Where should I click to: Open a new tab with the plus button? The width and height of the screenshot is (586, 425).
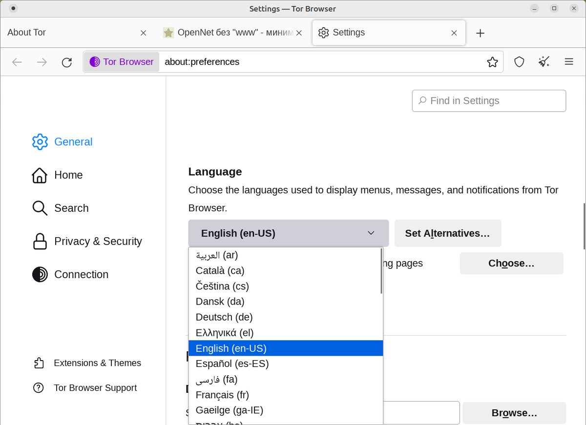coord(480,33)
